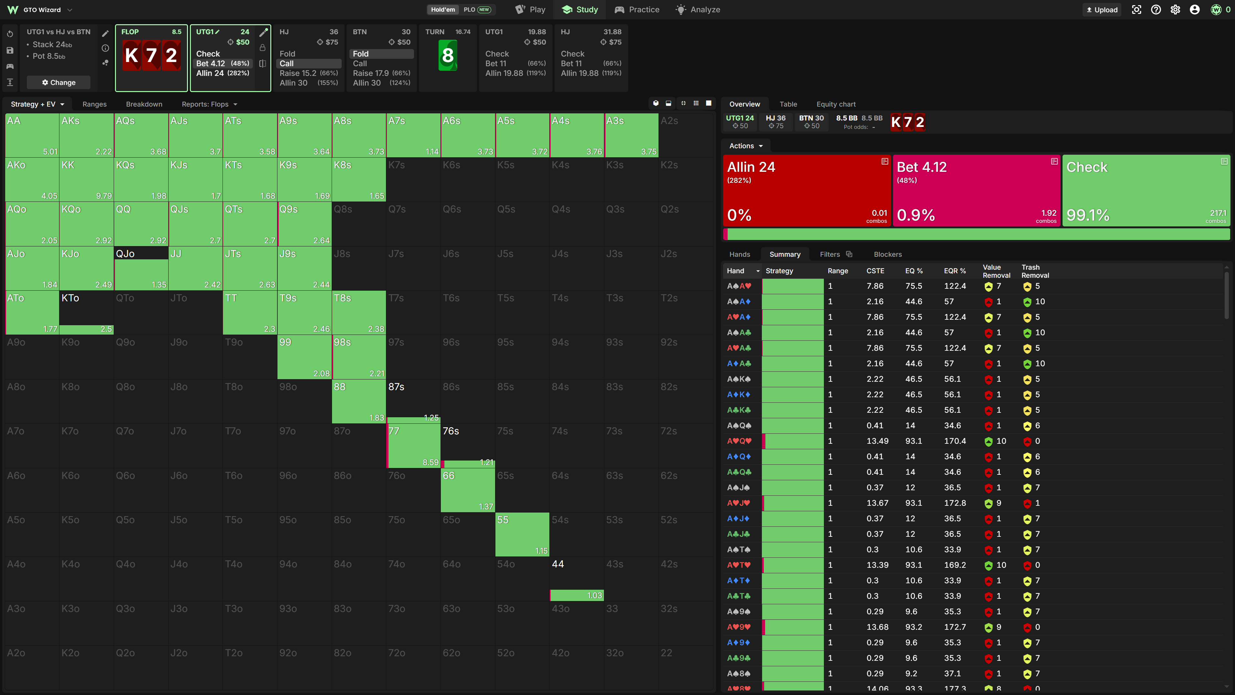The image size is (1235, 695).
Task: Click the lock icon in UTG1 card
Action: click(x=263, y=47)
